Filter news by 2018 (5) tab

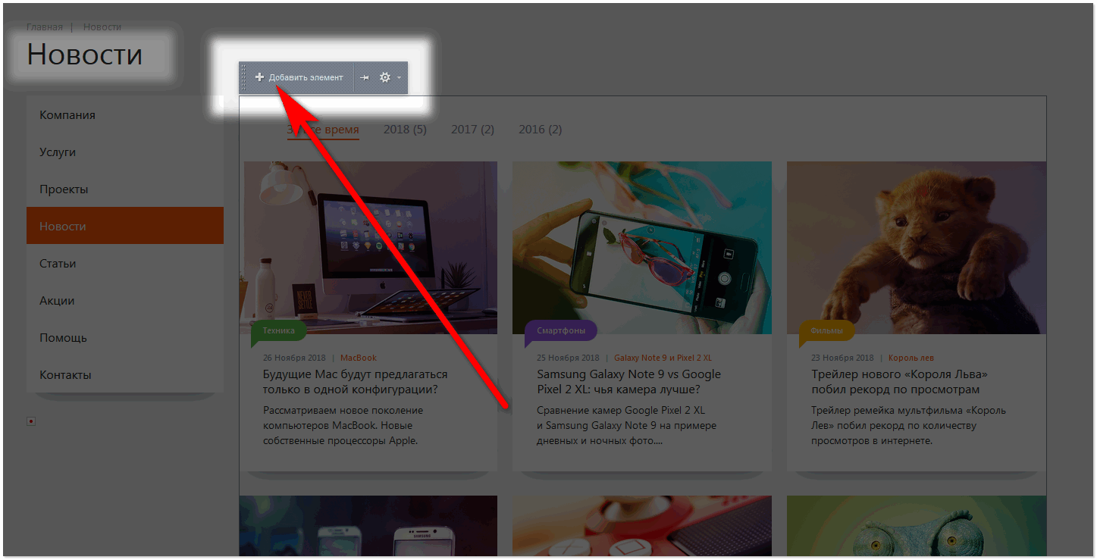coord(405,130)
